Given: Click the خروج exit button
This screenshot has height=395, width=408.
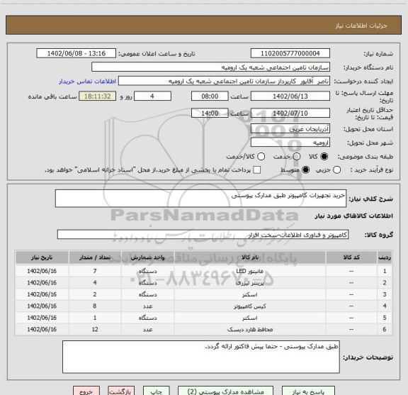Looking at the screenshot, I should click(86, 391).
